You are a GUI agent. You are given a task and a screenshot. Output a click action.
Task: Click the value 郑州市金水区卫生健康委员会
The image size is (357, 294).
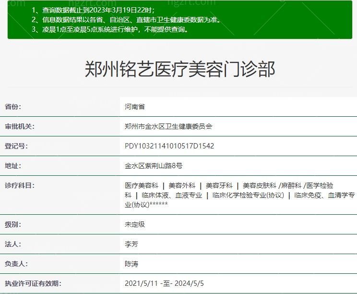pyautogui.click(x=168, y=126)
